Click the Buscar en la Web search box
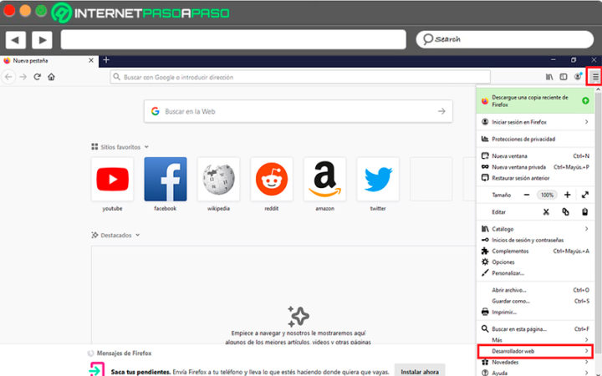This screenshot has width=602, height=376. [x=299, y=111]
